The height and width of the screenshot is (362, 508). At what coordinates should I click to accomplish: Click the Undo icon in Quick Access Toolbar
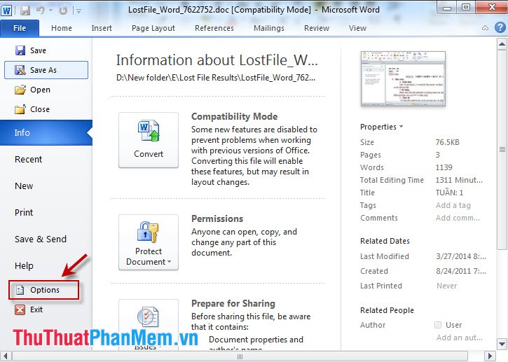41,11
